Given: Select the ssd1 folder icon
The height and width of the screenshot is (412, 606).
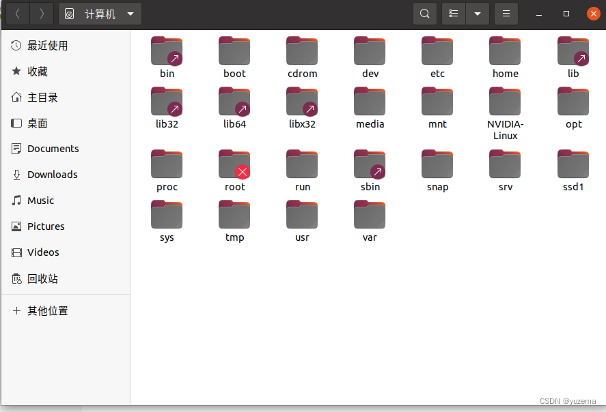Looking at the screenshot, I should click(x=573, y=164).
